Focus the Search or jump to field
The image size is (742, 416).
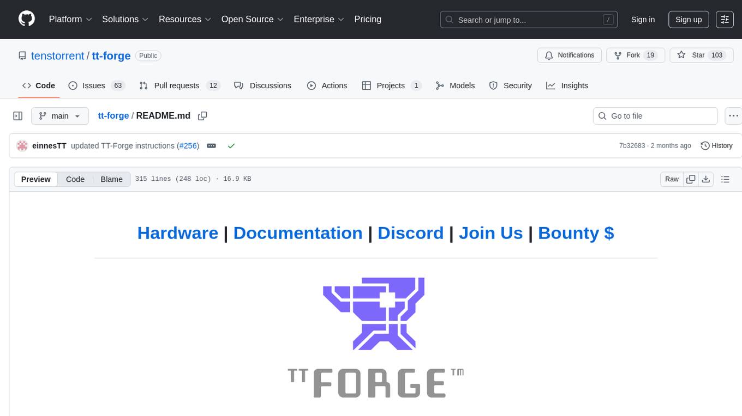point(529,20)
